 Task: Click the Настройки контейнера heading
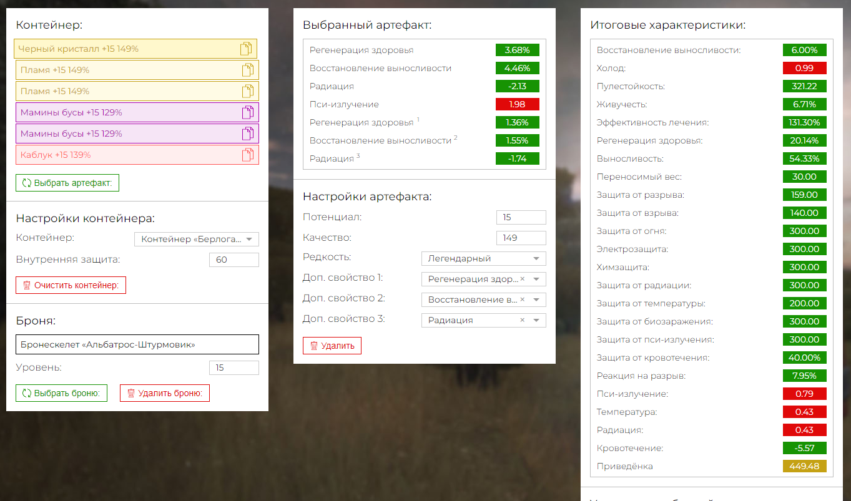[85, 218]
